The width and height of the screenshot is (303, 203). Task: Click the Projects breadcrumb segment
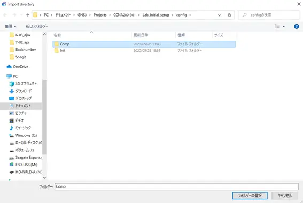click(100, 15)
